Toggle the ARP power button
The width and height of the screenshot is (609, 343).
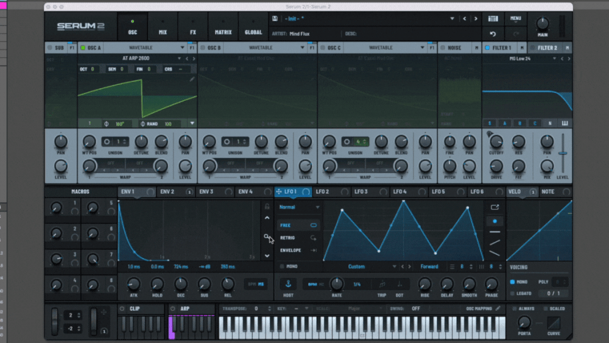tap(173, 308)
